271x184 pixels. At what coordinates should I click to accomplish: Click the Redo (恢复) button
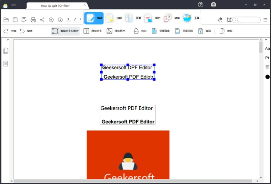click(x=10, y=31)
